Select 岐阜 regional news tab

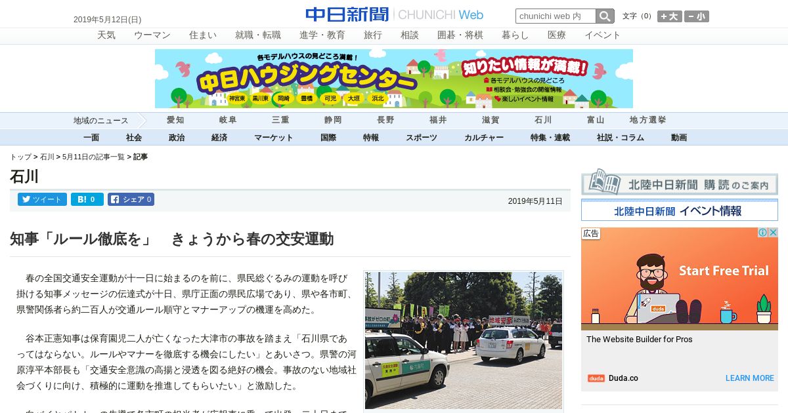pyautogui.click(x=228, y=121)
